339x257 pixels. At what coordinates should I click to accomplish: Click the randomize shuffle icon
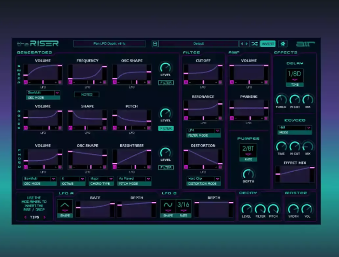[x=255, y=44]
